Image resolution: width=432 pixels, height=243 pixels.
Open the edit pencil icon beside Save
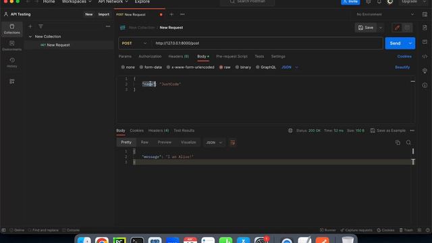pyautogui.click(x=397, y=28)
